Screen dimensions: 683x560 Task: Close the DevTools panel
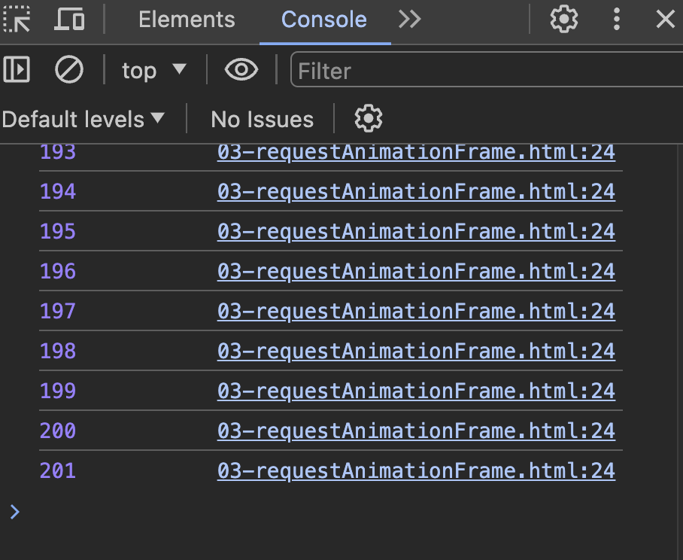(666, 20)
